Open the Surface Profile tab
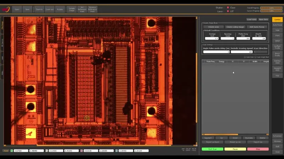284x159 pixels. (277, 47)
